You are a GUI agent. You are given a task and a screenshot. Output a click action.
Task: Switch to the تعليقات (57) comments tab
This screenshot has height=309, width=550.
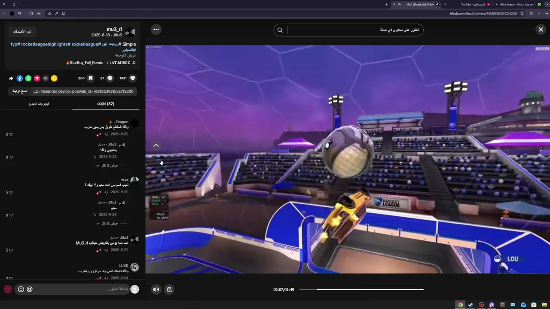(106, 103)
